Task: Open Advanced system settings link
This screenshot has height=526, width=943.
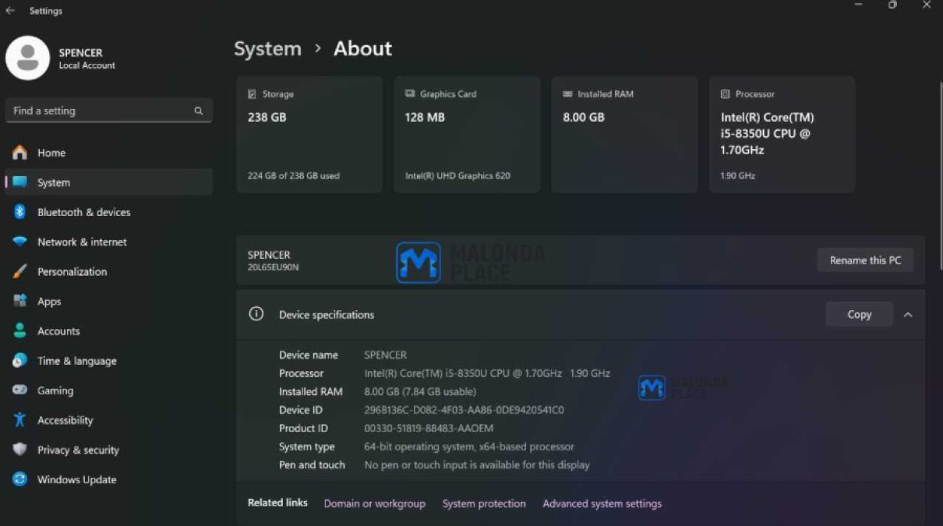Action: [x=602, y=503]
